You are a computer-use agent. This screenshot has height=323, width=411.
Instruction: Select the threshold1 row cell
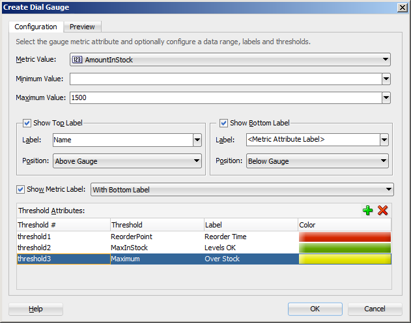[x=63, y=237]
